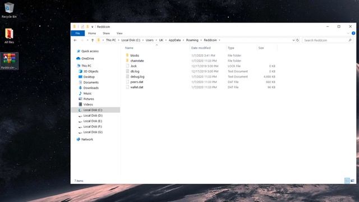359x202 pixels.
Task: Select the db.log file
Action: point(135,71)
